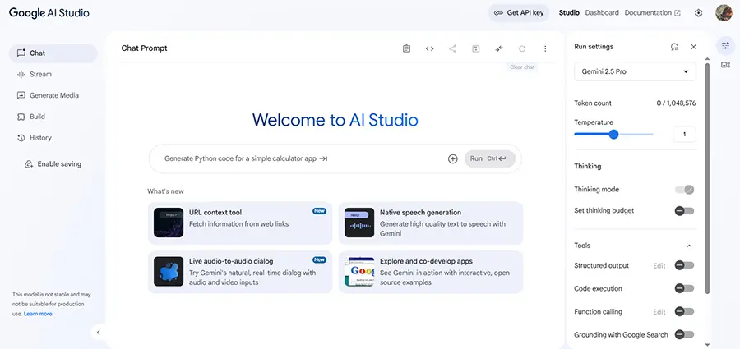Select Chat in the sidebar
This screenshot has width=740, height=349.
pos(53,53)
